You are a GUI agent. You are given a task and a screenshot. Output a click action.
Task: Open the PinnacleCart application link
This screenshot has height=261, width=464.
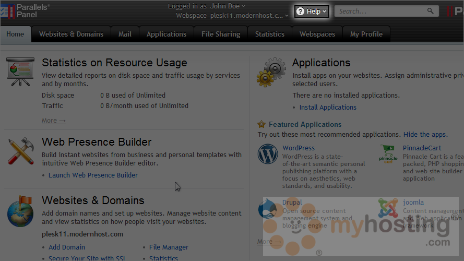[422, 148]
